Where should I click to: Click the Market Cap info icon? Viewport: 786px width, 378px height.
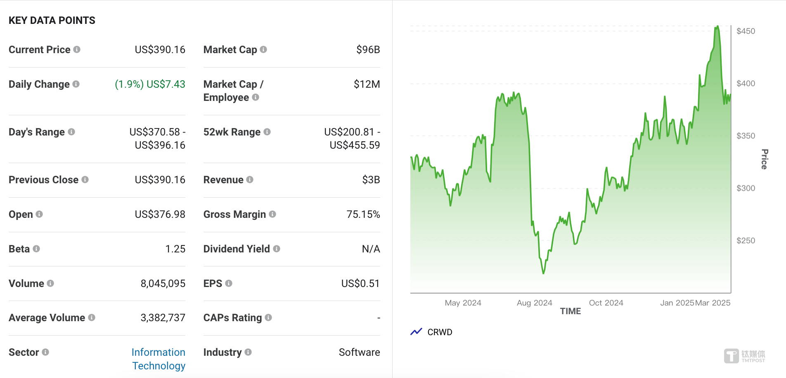263,49
